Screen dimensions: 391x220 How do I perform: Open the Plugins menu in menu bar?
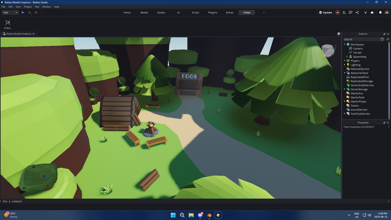(x=28, y=7)
